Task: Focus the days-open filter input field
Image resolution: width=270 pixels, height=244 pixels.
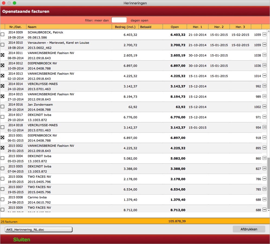Action: [x=119, y=20]
